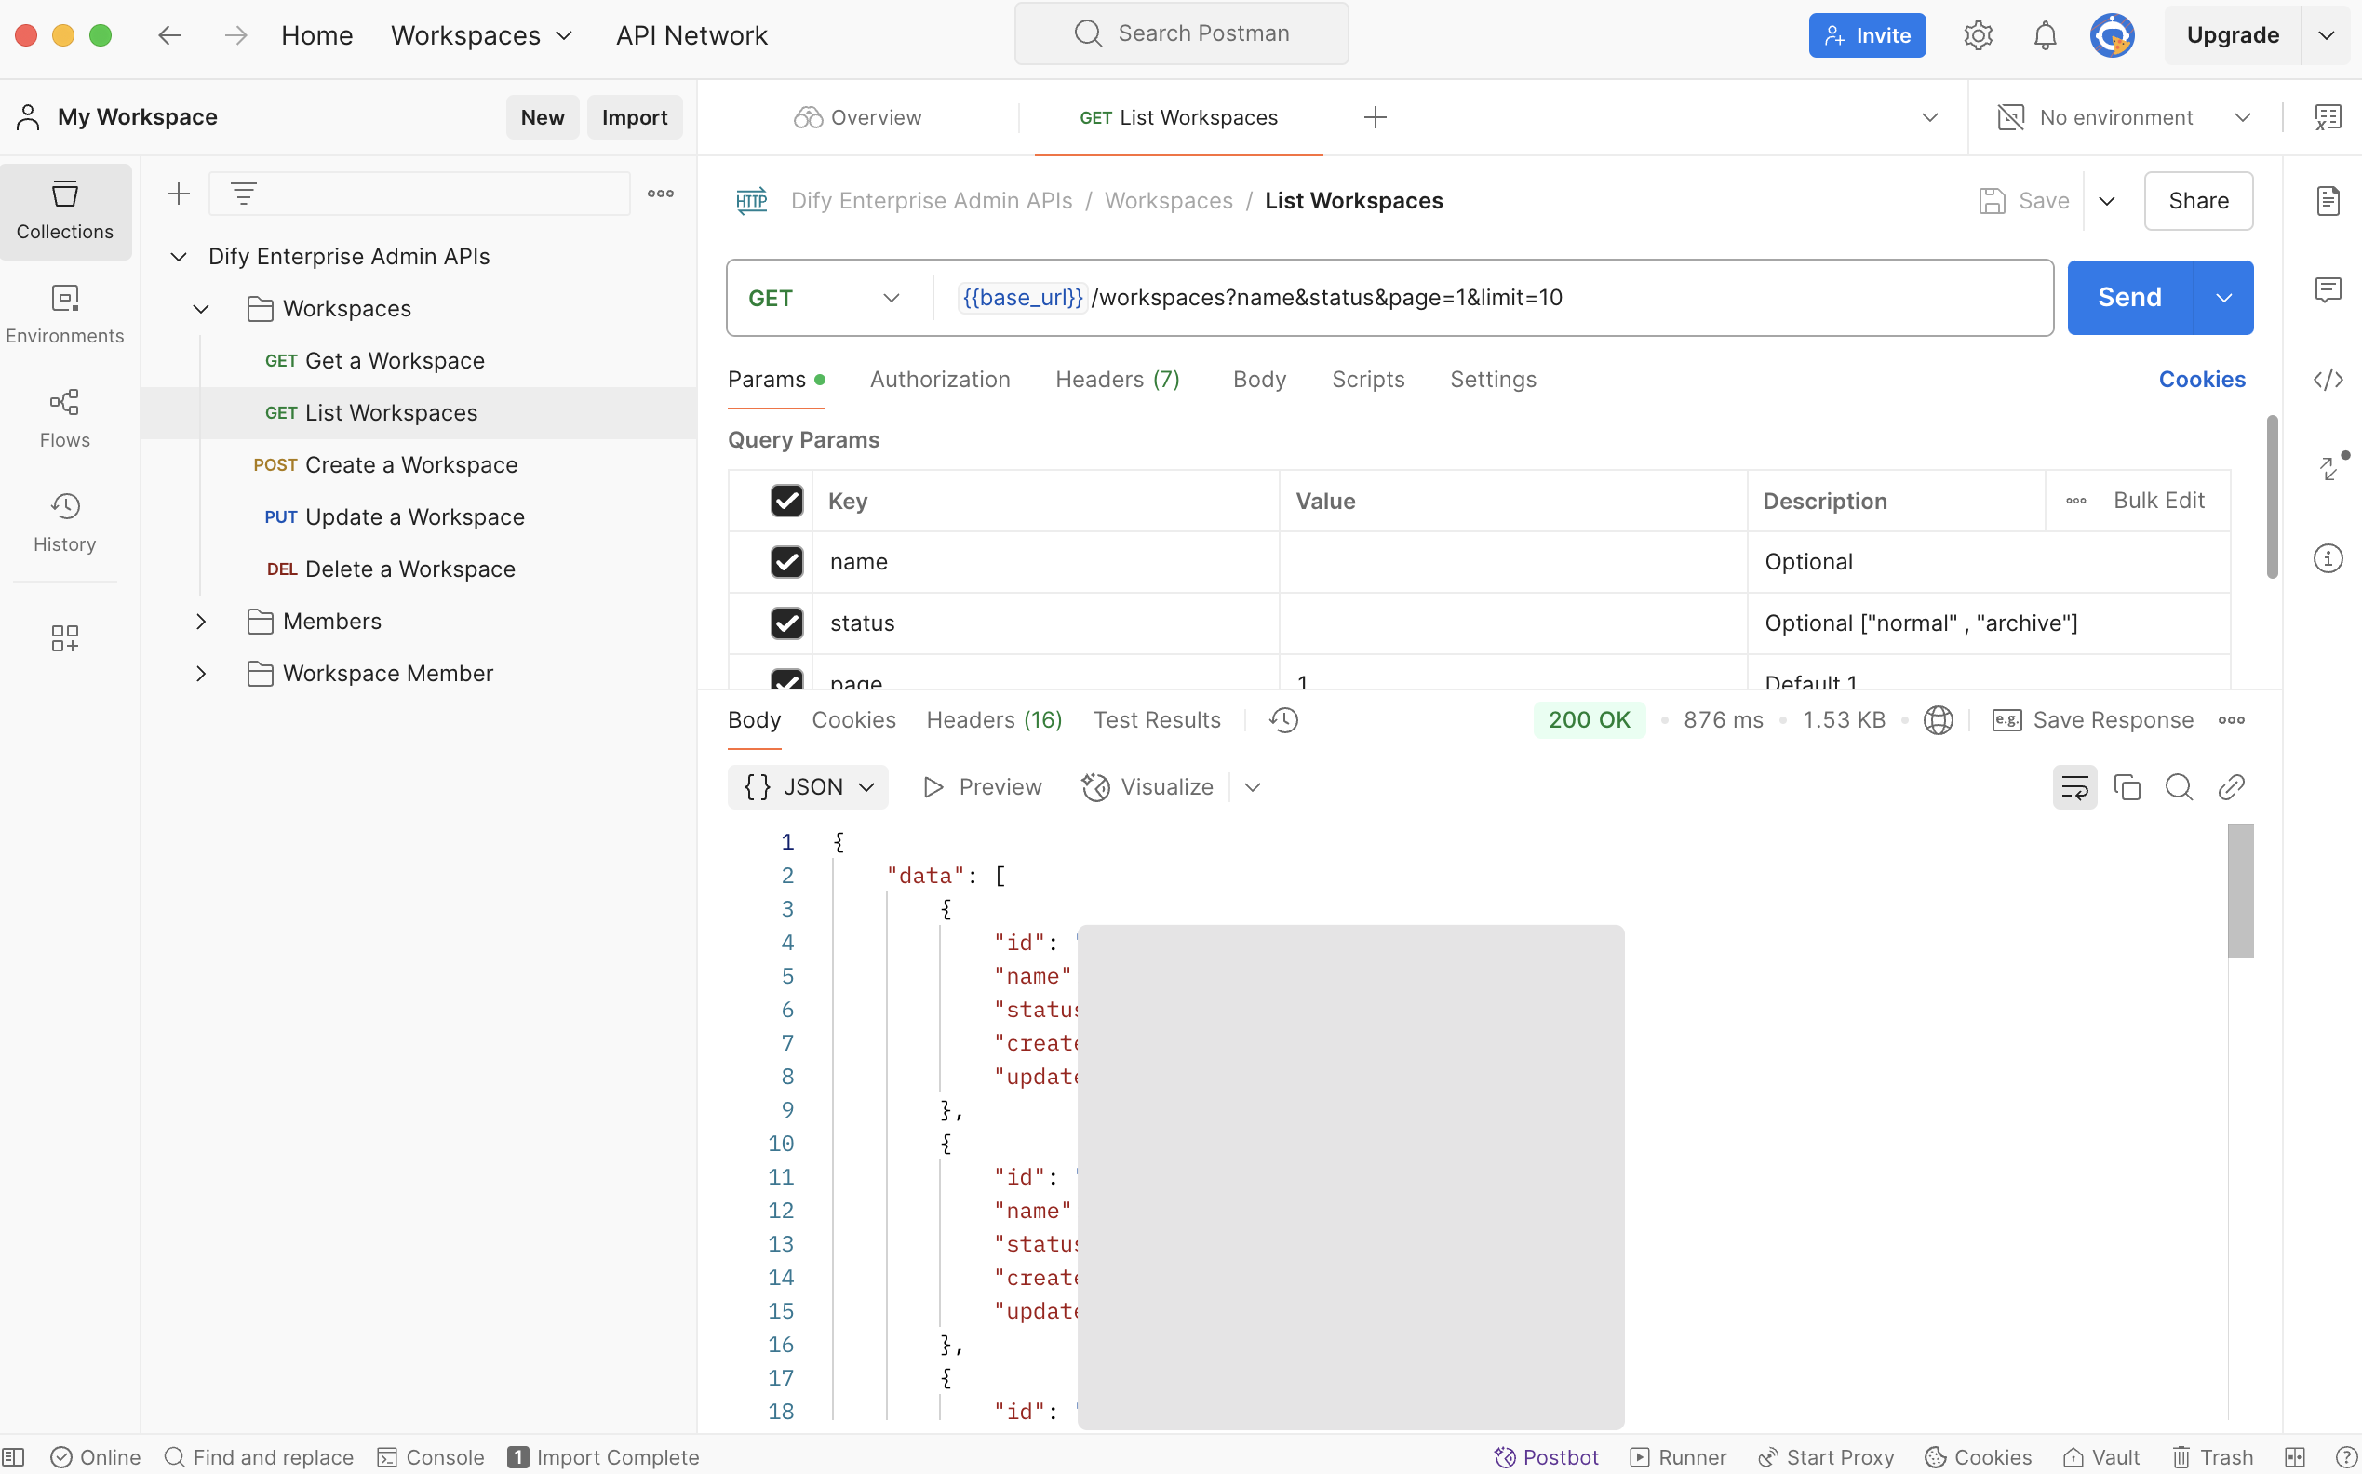Image resolution: width=2362 pixels, height=1474 pixels.
Task: Toggle the select-all params checkbox
Action: tap(786, 500)
